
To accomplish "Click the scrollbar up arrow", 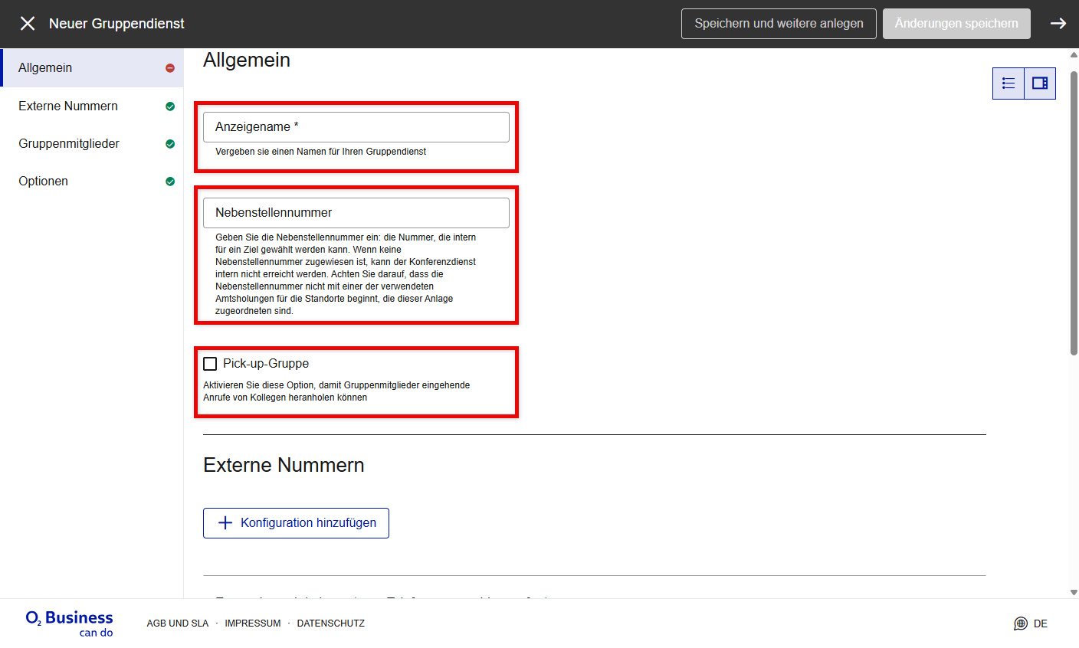I will pyautogui.click(x=1074, y=55).
